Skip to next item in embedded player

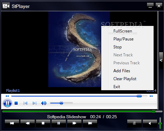34,103
